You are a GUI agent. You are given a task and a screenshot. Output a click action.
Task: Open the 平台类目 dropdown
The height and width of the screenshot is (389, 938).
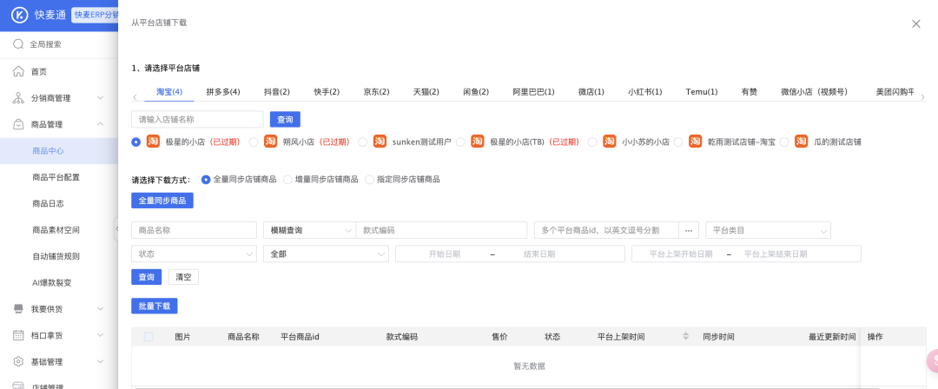[x=768, y=230]
